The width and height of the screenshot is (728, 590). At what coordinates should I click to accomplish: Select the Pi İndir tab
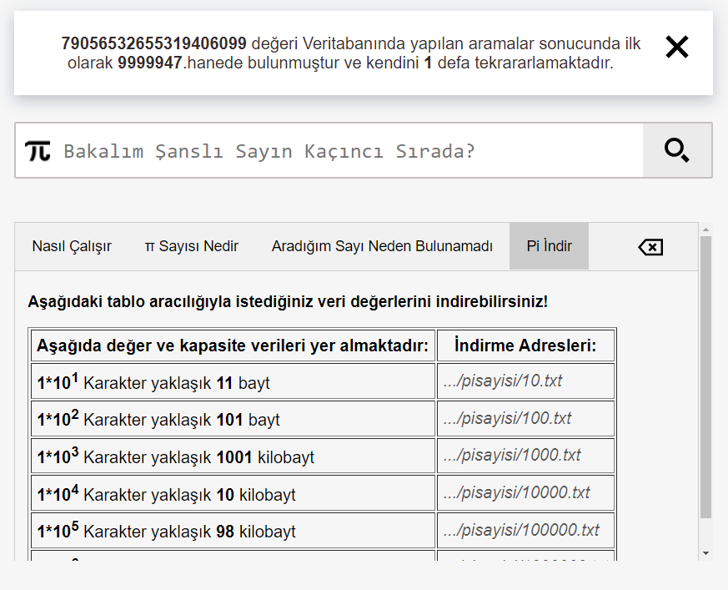point(549,246)
